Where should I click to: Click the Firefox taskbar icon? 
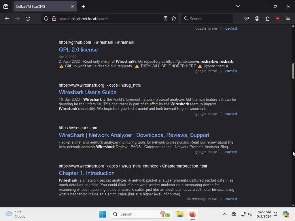[x=192, y=214]
